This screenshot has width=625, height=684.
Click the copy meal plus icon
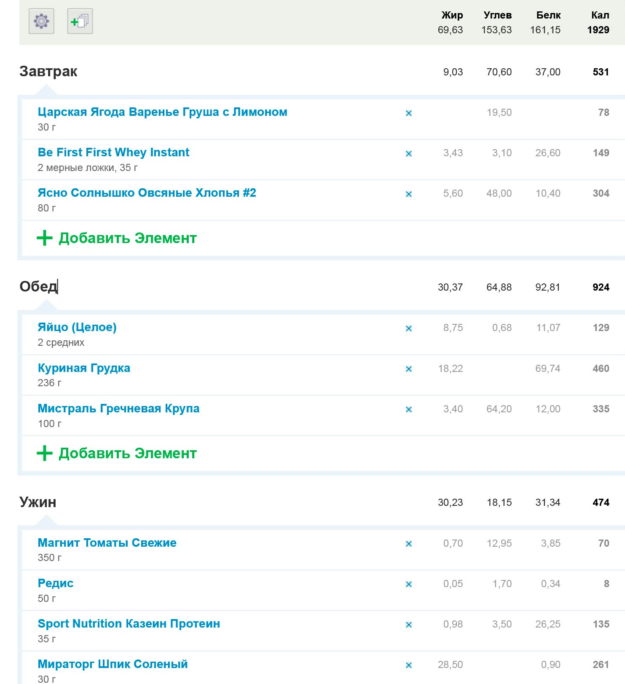pyautogui.click(x=80, y=21)
